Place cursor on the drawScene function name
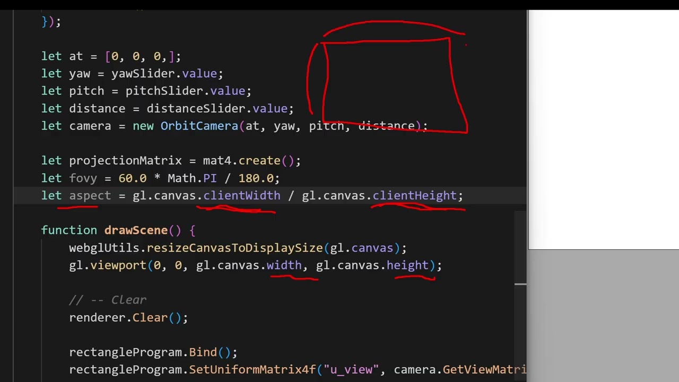 click(x=136, y=230)
